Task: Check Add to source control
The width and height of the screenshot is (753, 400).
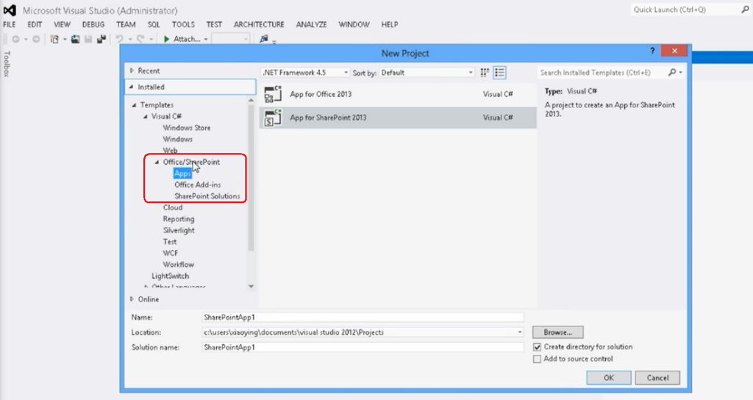Action: coord(538,359)
